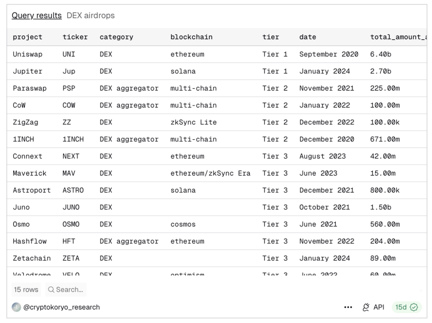Open the Query results link
The width and height of the screenshot is (432, 323).
point(36,15)
